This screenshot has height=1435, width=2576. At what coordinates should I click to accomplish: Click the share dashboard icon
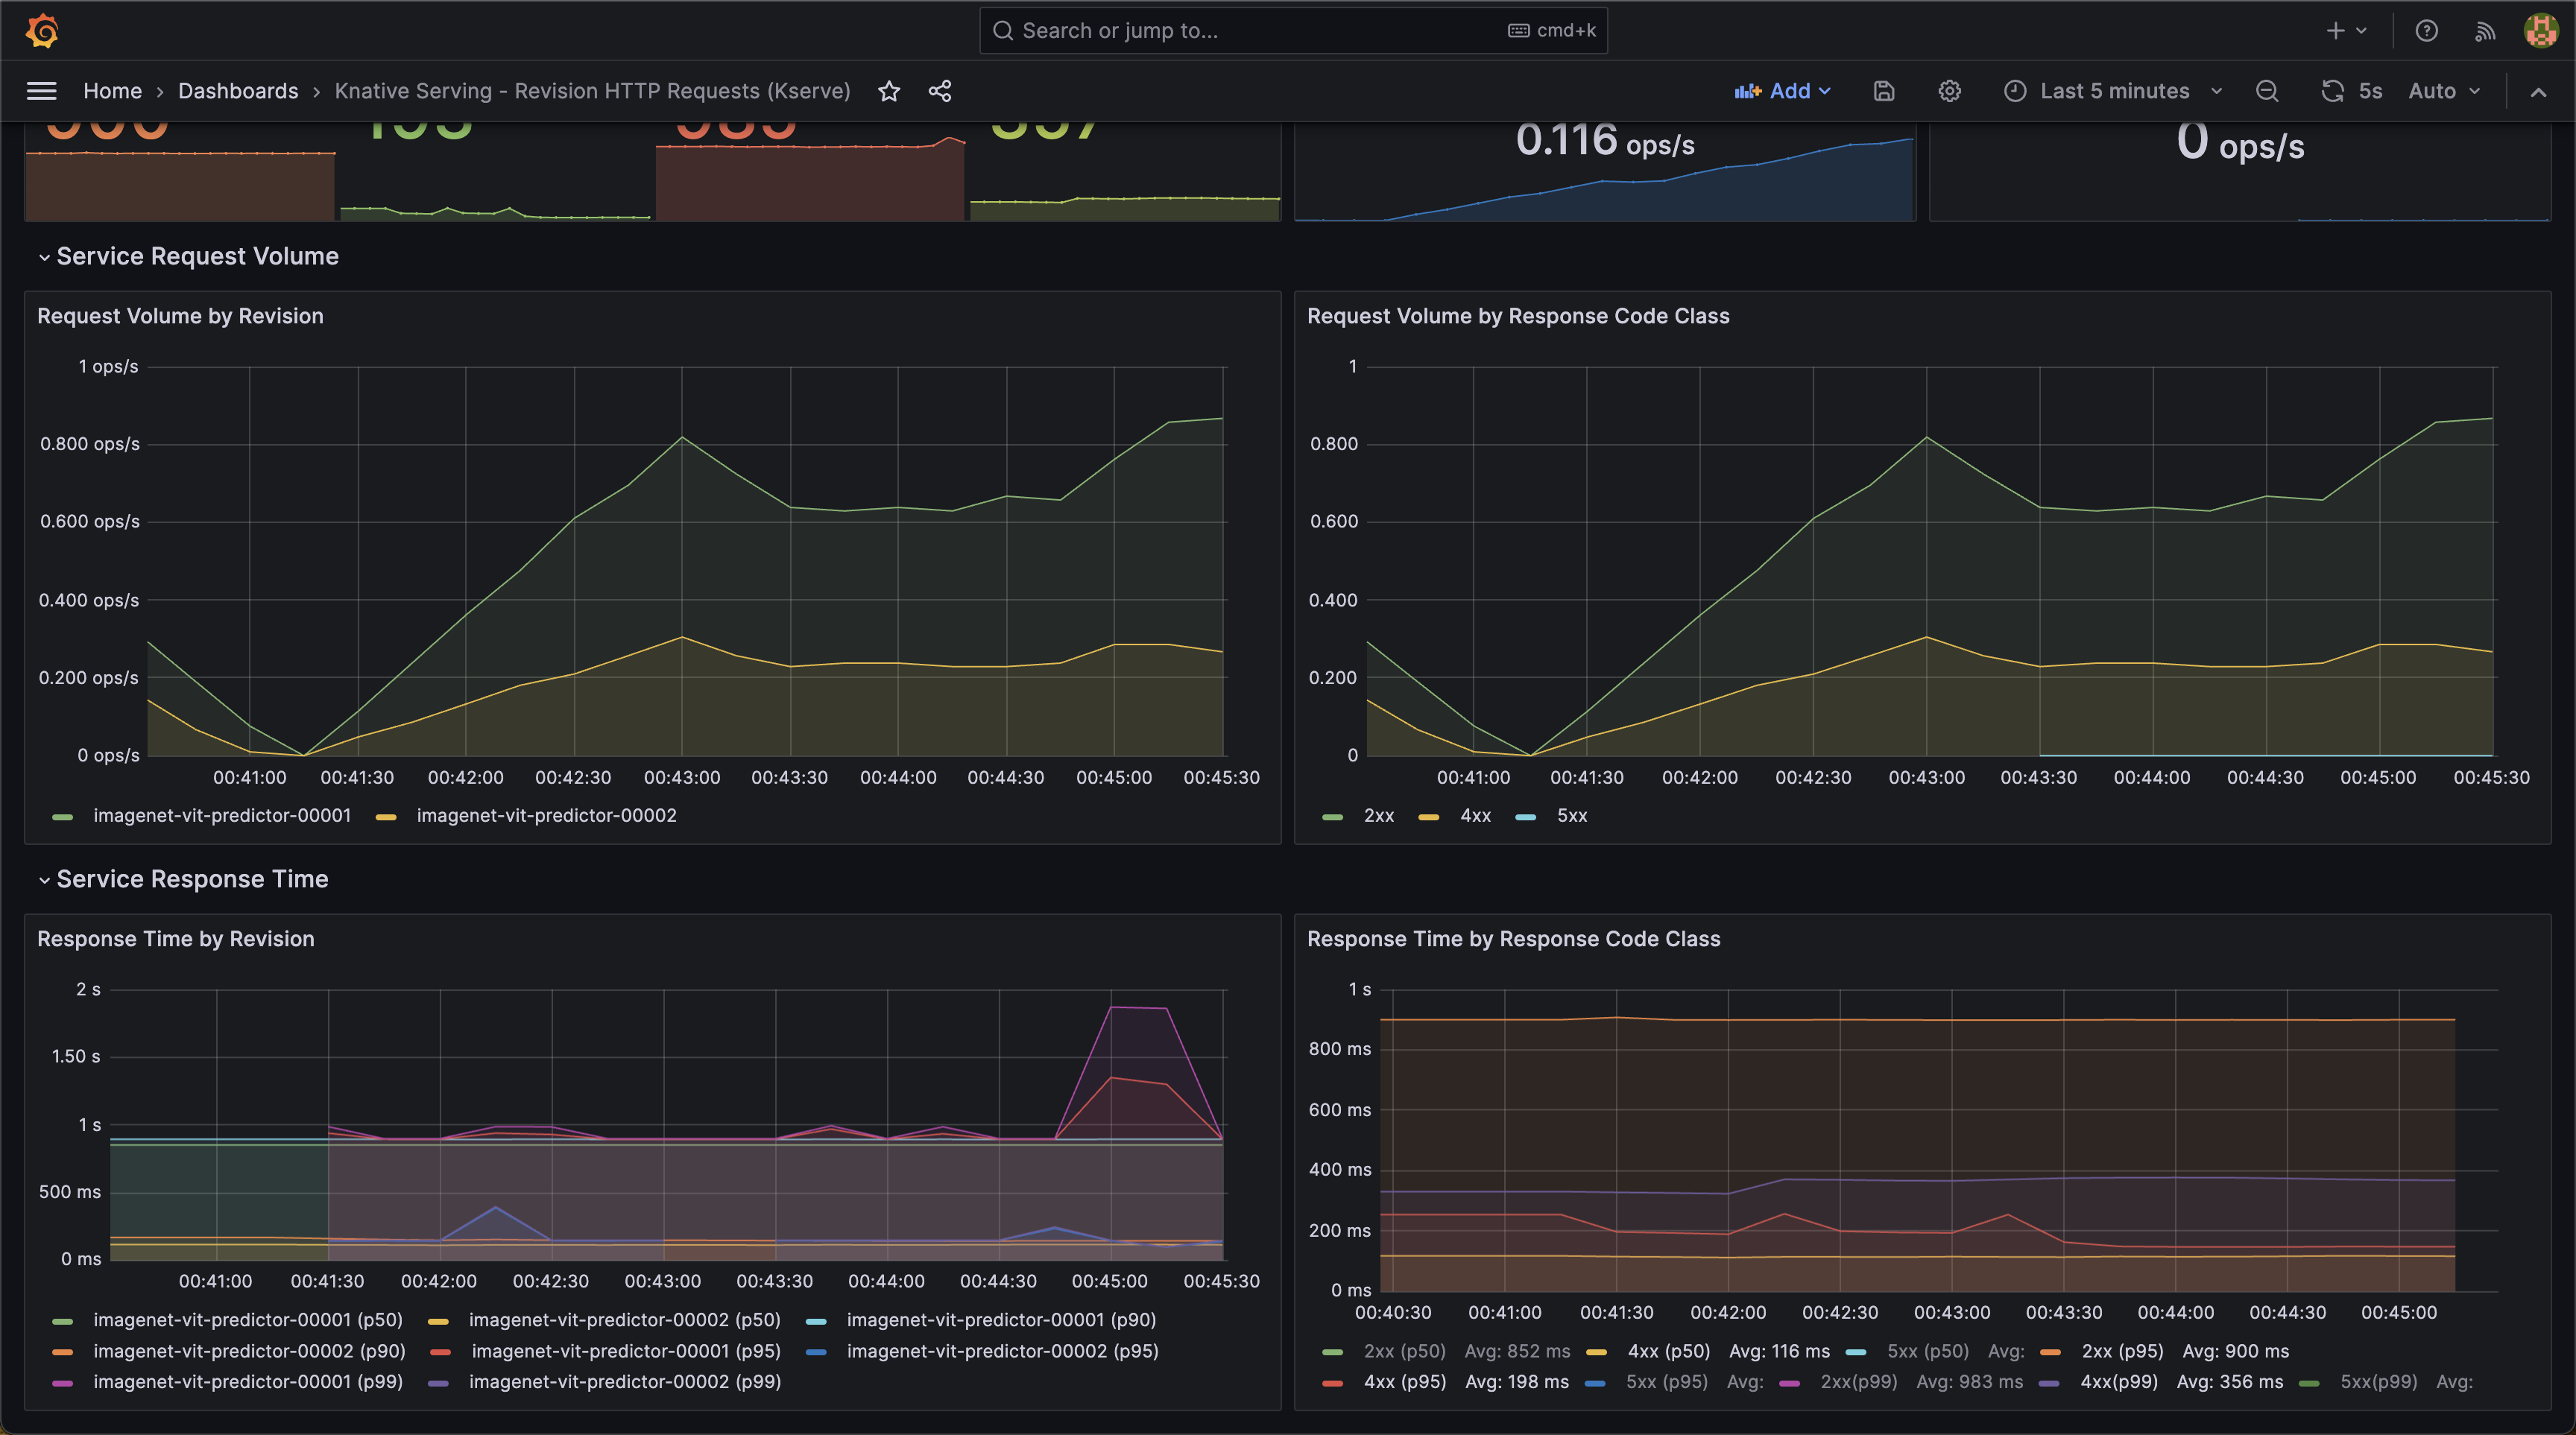(939, 91)
